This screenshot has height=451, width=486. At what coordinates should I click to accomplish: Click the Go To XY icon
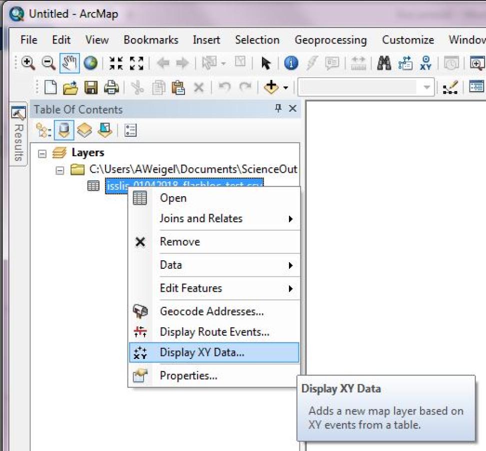pos(425,63)
